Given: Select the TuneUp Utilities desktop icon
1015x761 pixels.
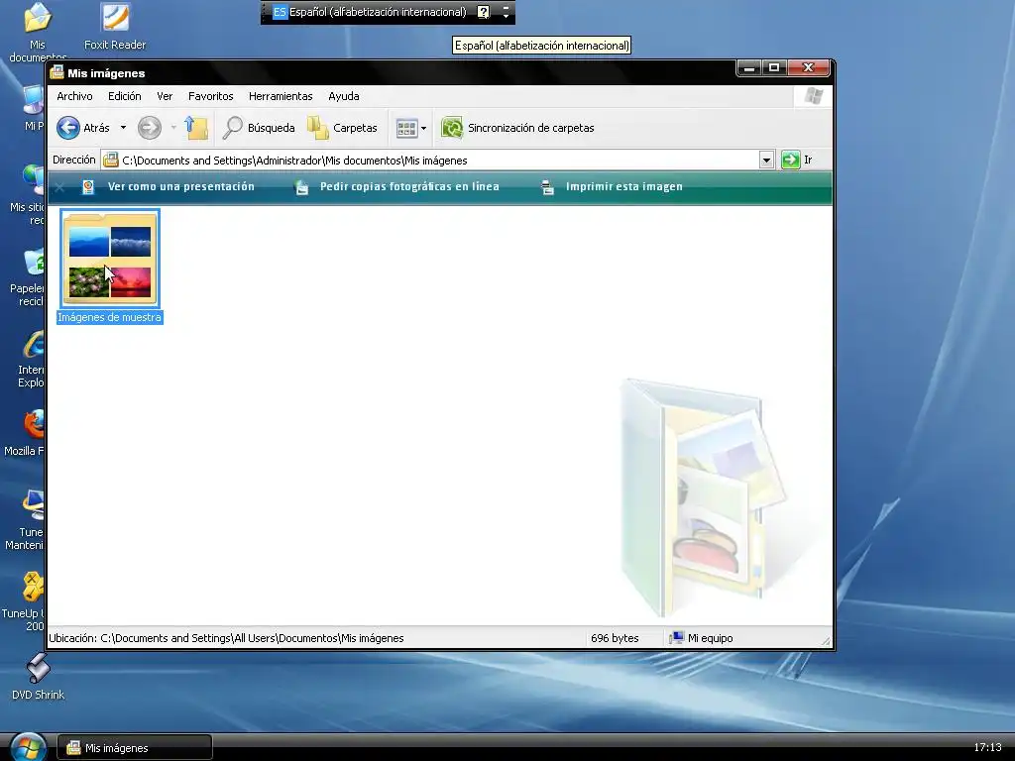Looking at the screenshot, I should 24,601.
